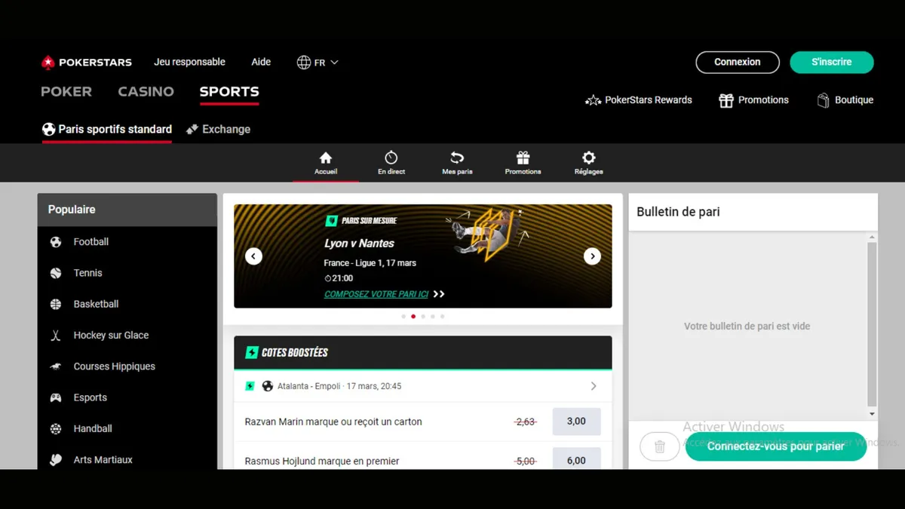The width and height of the screenshot is (905, 509).
Task: Expand the Atalanta - Empoli match chevron
Action: pos(594,386)
